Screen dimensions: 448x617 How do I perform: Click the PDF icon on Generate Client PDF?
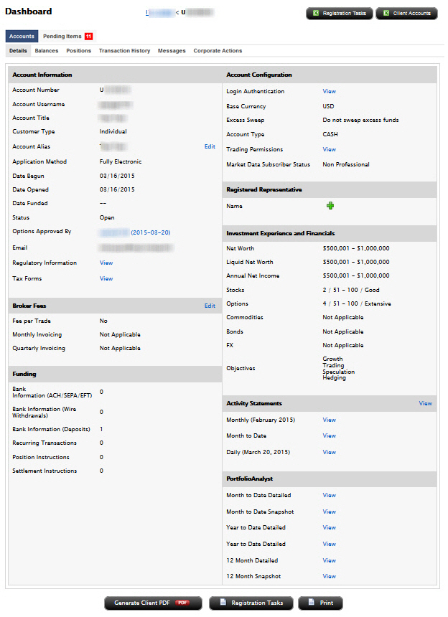[x=182, y=603]
